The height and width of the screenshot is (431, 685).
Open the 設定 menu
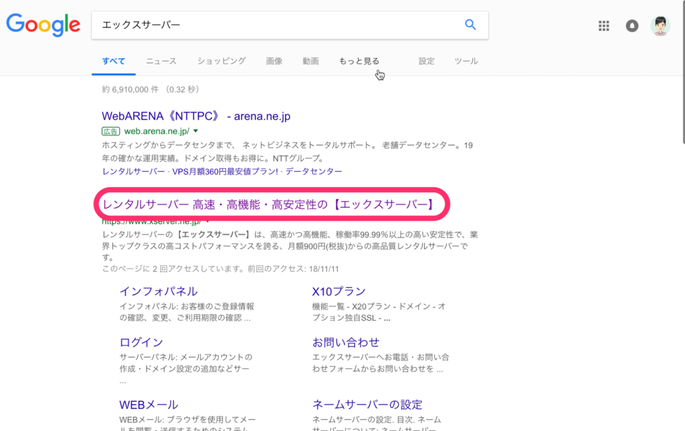pyautogui.click(x=426, y=60)
